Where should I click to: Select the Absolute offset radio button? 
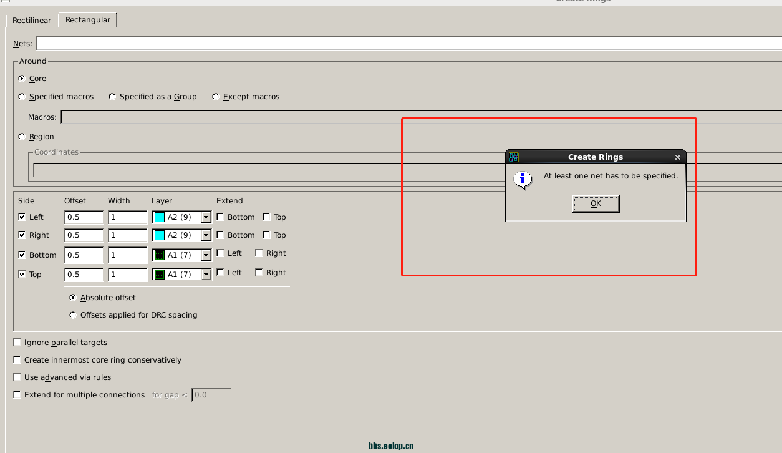pos(74,298)
